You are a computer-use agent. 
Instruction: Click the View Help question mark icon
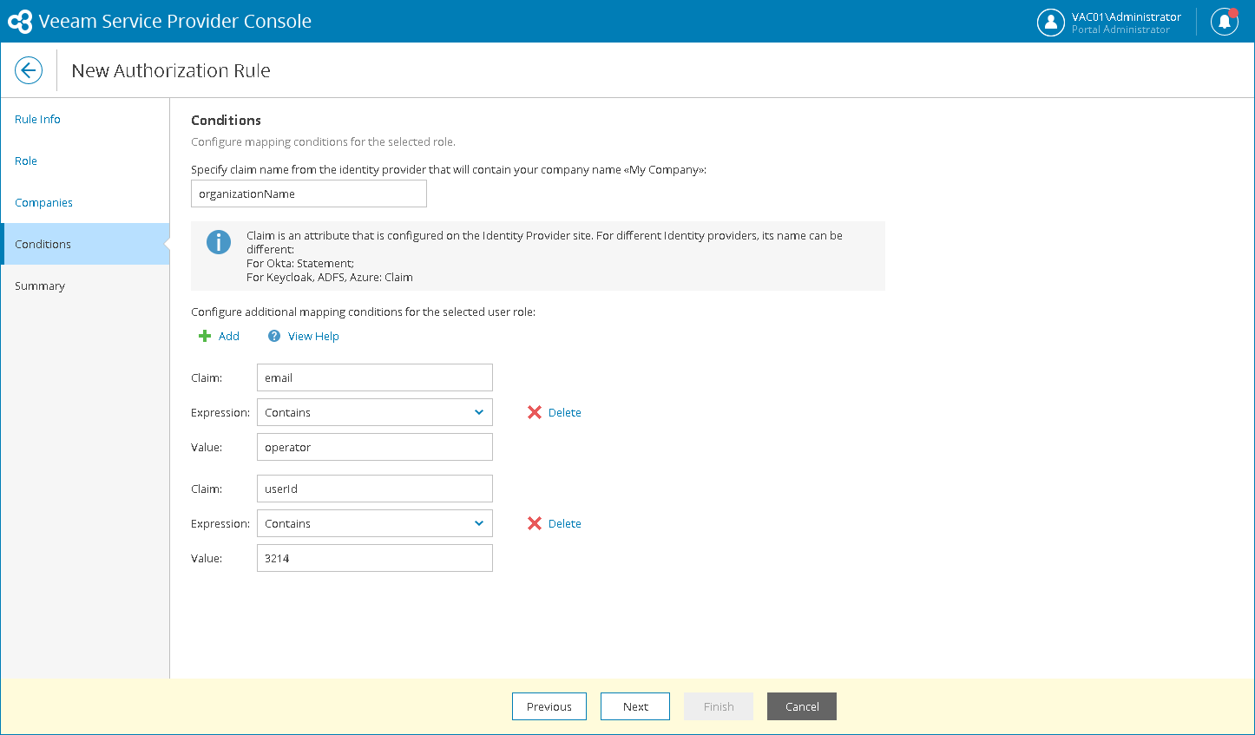pyautogui.click(x=274, y=336)
